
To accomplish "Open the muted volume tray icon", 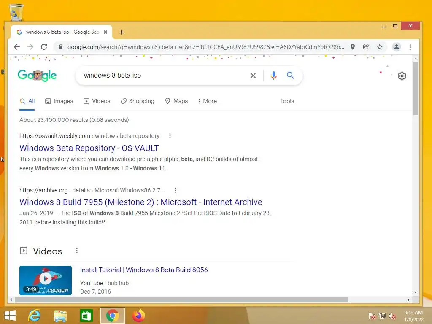I will click(392, 316).
